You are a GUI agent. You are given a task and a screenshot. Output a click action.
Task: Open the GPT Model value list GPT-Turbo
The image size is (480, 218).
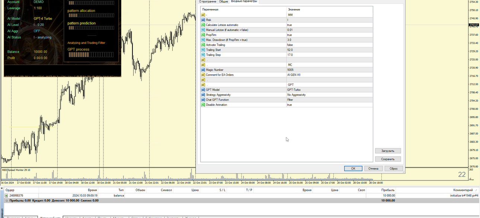tap(329, 90)
